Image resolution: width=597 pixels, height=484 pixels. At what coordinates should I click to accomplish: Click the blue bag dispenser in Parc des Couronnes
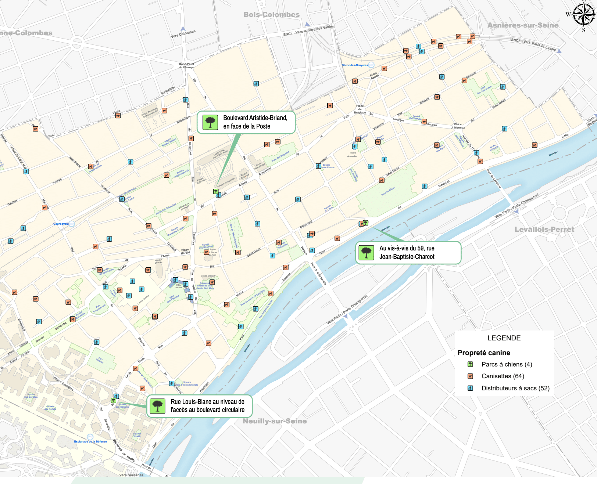pyautogui.click(x=503, y=87)
